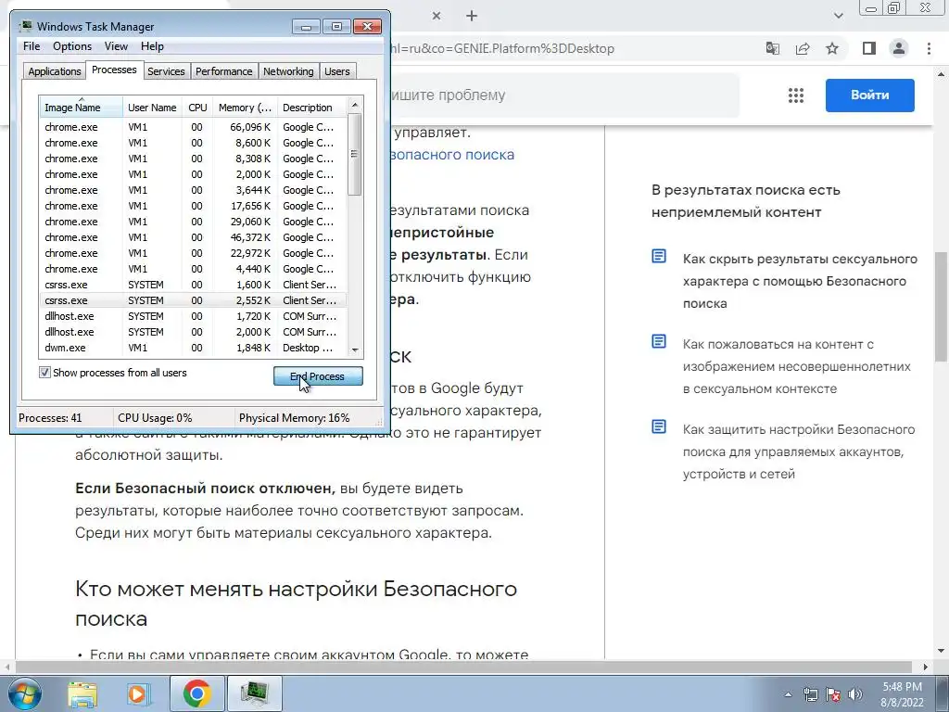This screenshot has height=712, width=949.
Task: Show hidden tray icons arrow
Action: tap(788, 694)
